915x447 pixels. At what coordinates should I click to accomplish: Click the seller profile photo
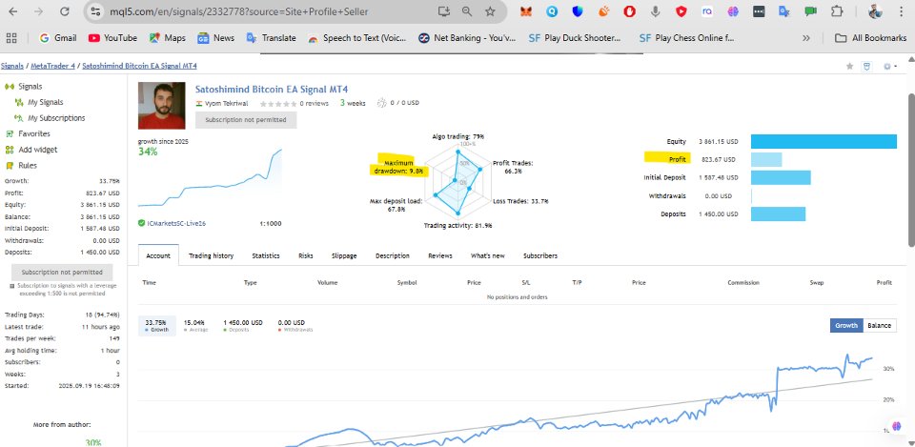coord(162,105)
